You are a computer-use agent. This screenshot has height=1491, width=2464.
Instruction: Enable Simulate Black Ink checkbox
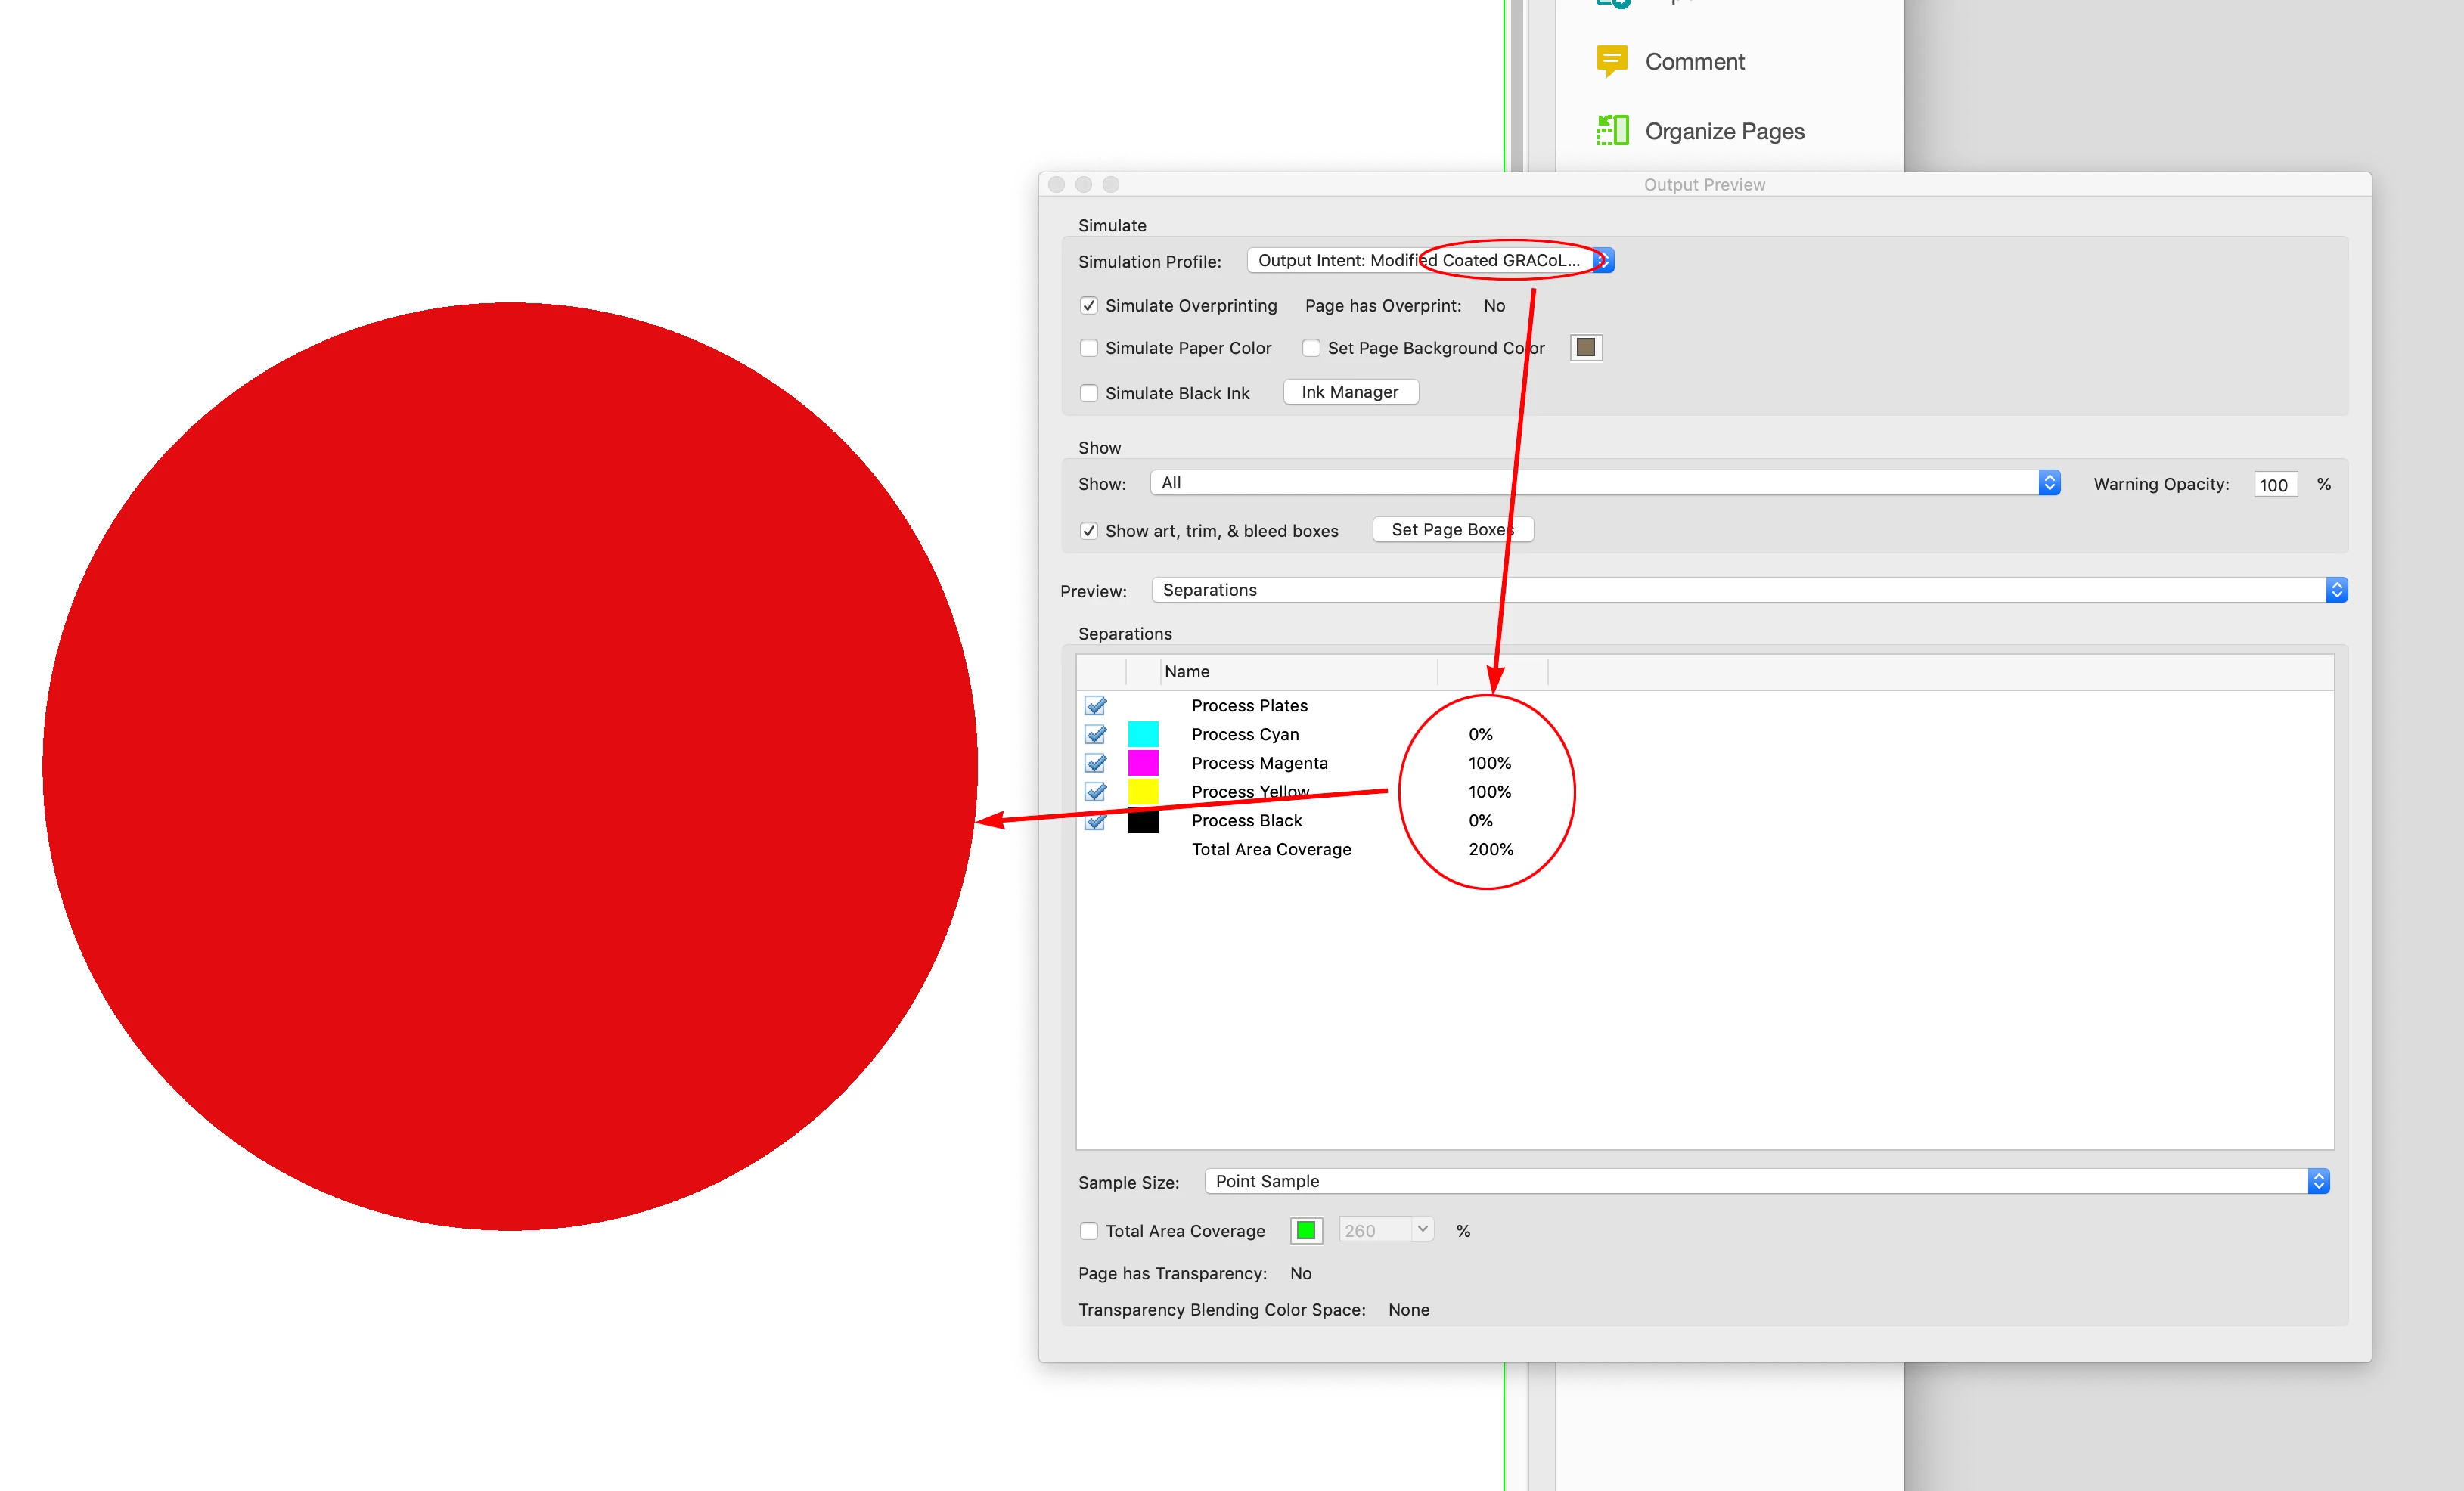tap(1089, 393)
